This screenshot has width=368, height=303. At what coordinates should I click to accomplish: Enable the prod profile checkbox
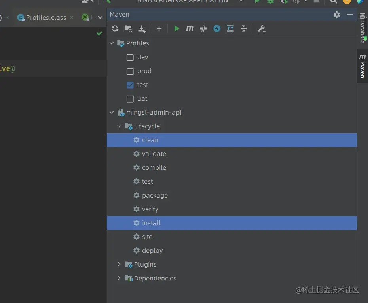click(x=130, y=71)
